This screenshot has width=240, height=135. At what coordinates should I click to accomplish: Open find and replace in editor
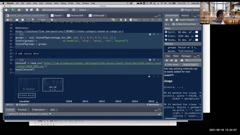(x=33, y=20)
